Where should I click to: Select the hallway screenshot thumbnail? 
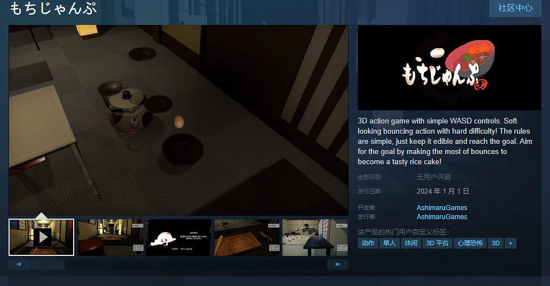111,237
